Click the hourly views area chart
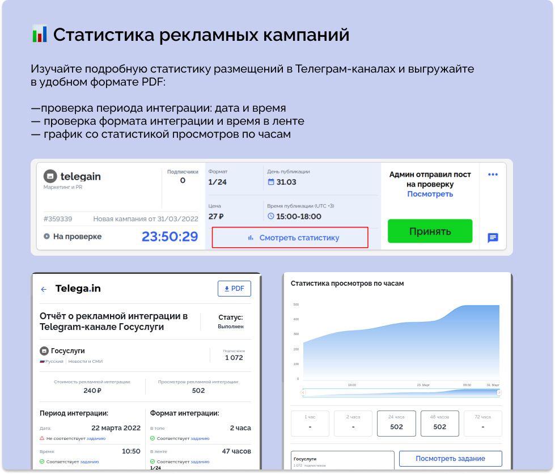This screenshot has width=555, height=474. point(401,342)
